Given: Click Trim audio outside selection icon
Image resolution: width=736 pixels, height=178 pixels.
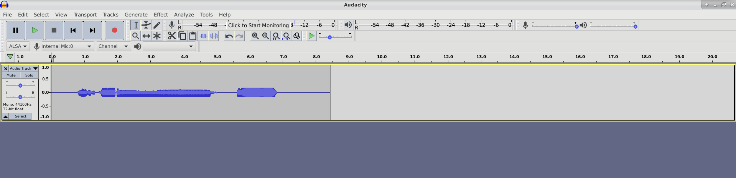Looking at the screenshot, I should click(x=203, y=36).
